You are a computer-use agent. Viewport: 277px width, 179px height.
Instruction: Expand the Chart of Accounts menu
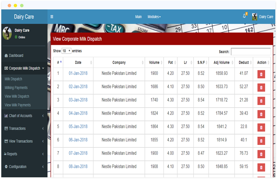tap(24, 116)
